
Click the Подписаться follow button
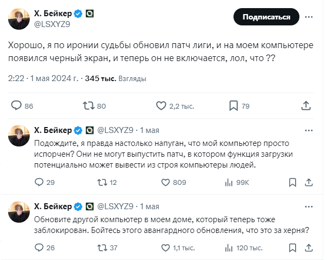point(266,17)
